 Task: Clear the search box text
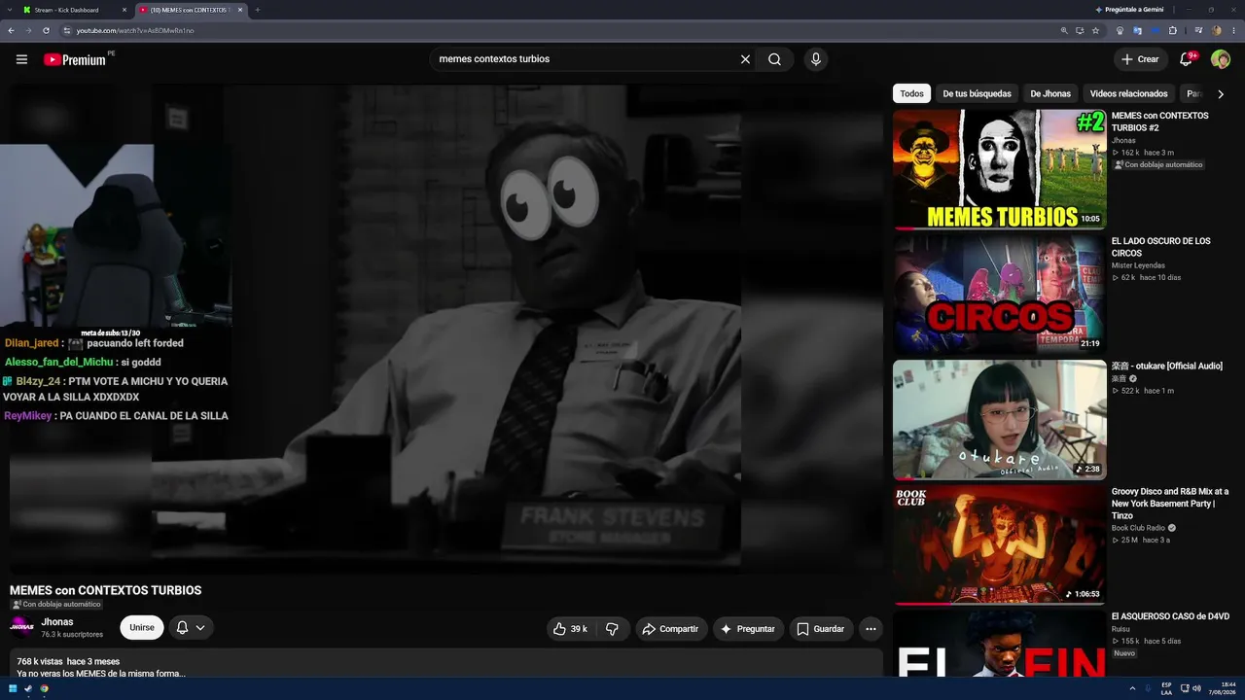tap(745, 59)
